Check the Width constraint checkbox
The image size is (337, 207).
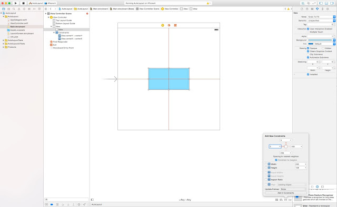[266, 164]
